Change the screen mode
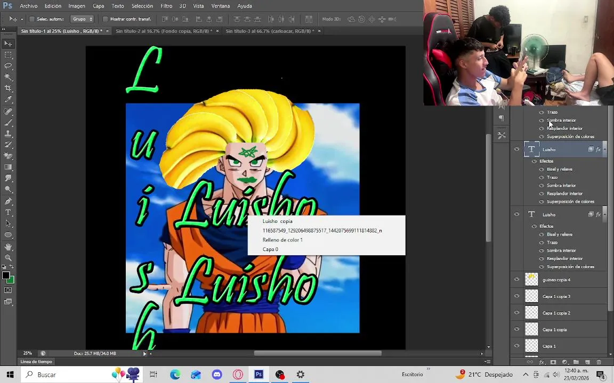 coord(8,302)
